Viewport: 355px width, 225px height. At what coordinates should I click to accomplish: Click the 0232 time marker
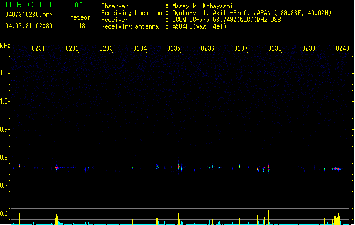coord(72,48)
